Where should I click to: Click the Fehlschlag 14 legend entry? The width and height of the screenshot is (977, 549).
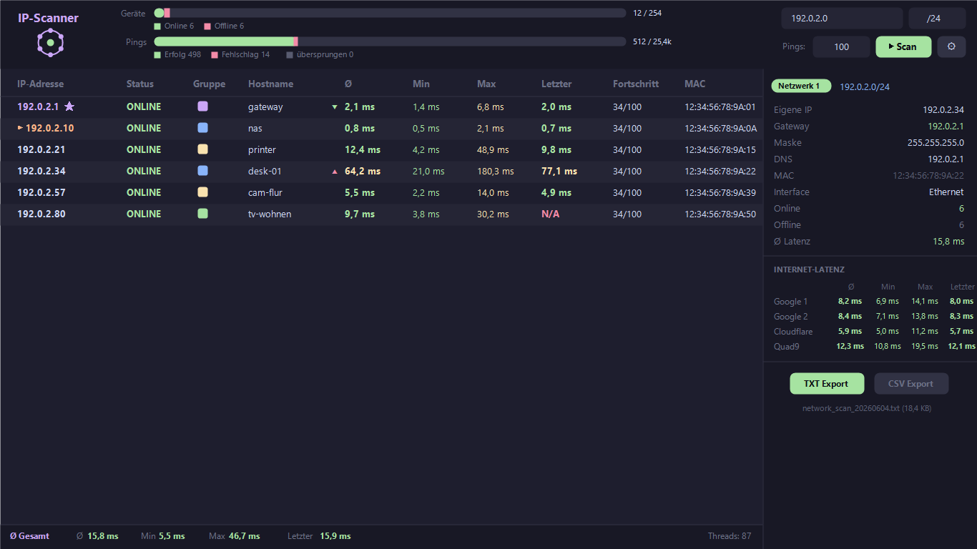click(240, 54)
